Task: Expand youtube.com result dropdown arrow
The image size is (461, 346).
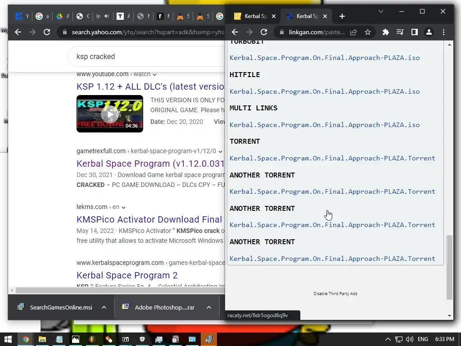Action: (155, 74)
